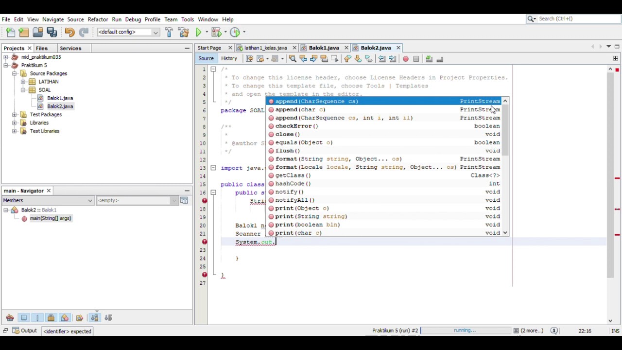Click the Profile Project icon

click(x=235, y=32)
